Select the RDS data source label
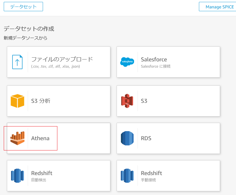Viewport: 236px width, 195px height. [146, 138]
